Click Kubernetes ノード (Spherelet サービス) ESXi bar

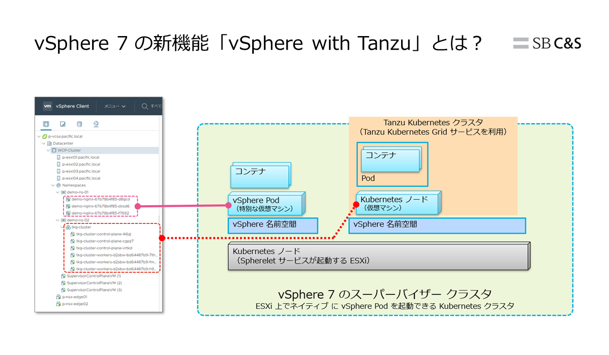(379, 256)
